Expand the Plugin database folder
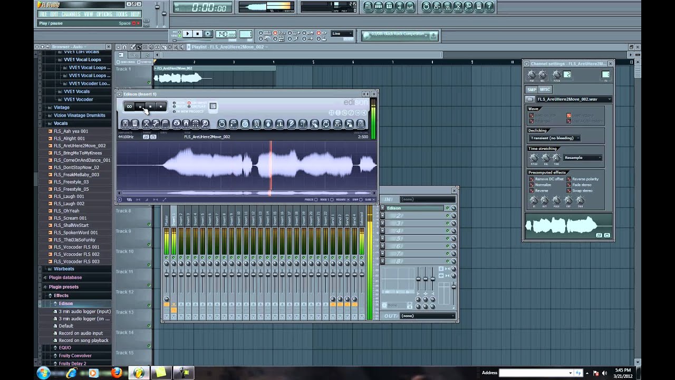 point(65,278)
